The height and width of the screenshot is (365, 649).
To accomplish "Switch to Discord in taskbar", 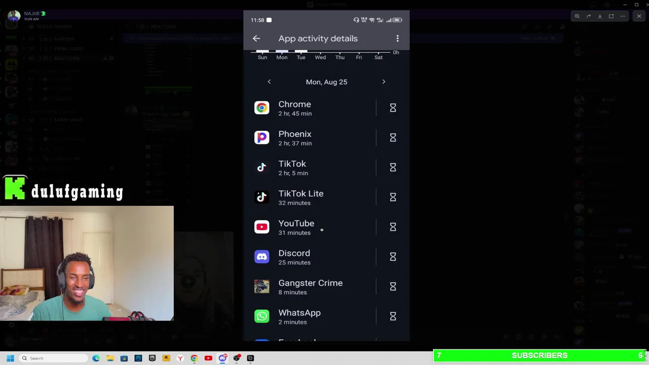I will coord(222,358).
